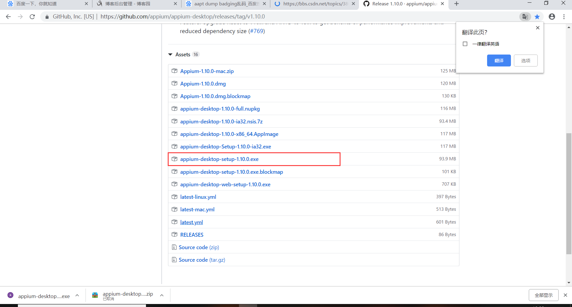
Task: Download Source code (zip)
Action: click(x=199, y=247)
